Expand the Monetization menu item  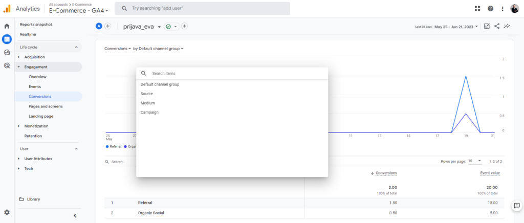click(x=36, y=126)
